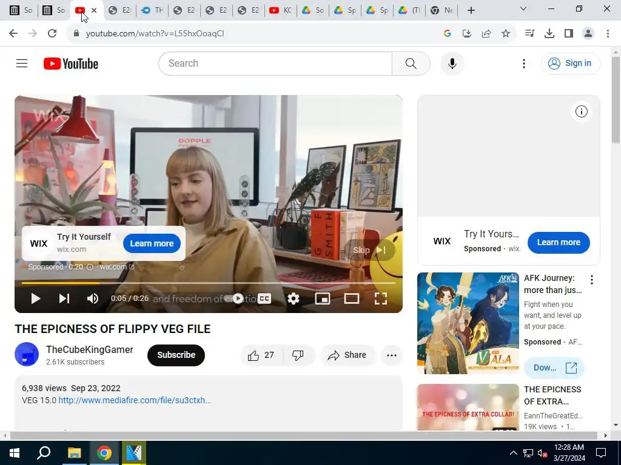Open player settings gear

click(x=293, y=298)
